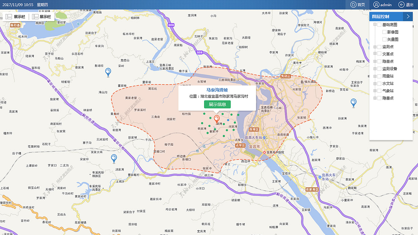
Task: Open the admin account menu
Action: click(x=382, y=5)
